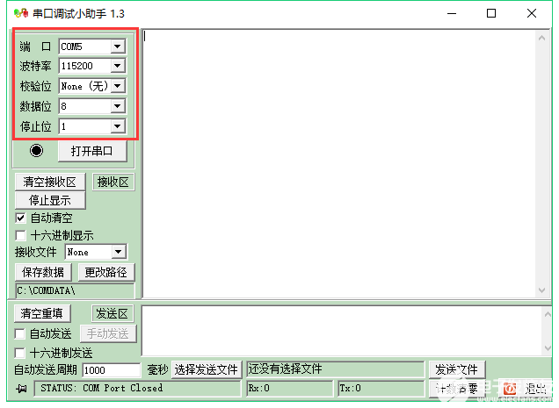Click the 打开串口 button
559x408 pixels.
[92, 151]
